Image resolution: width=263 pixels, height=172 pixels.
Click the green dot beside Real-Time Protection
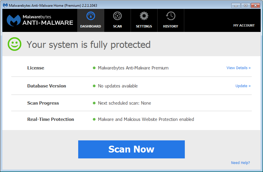94,119
